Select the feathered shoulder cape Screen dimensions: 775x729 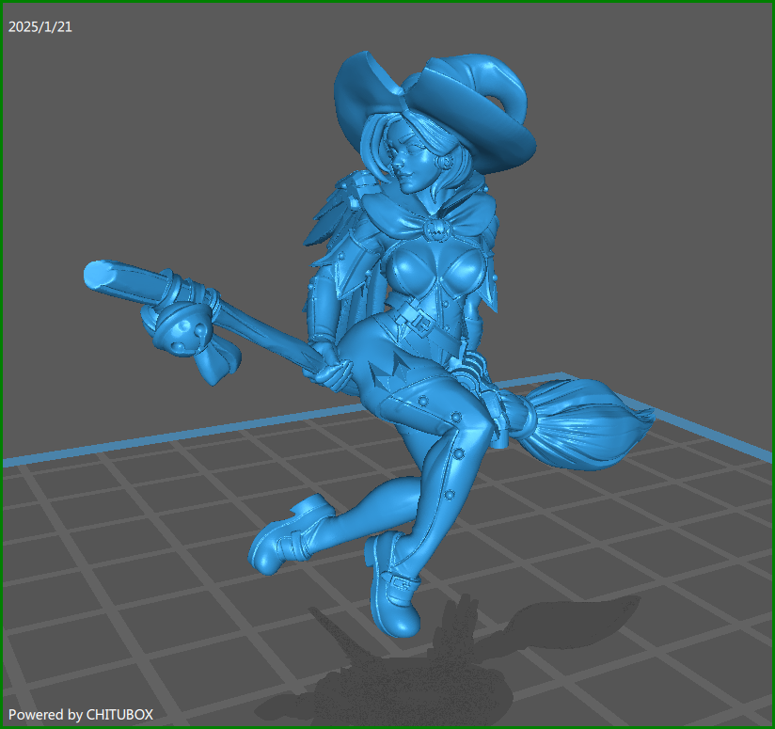click(x=329, y=226)
